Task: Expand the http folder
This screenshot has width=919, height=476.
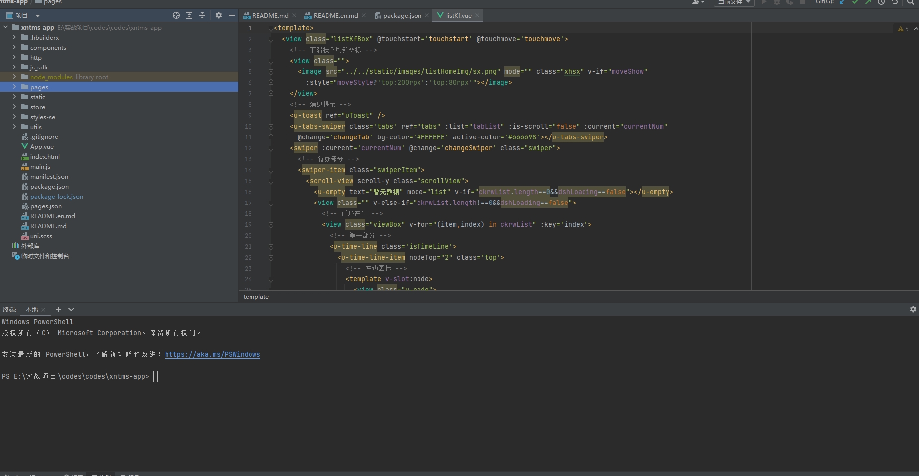Action: [14, 57]
